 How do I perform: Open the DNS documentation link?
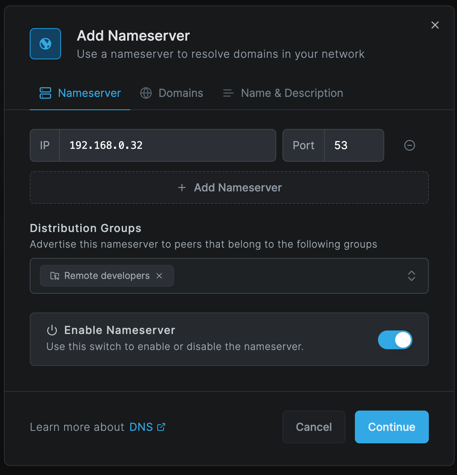pyautogui.click(x=147, y=427)
